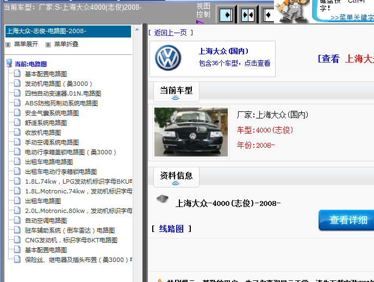Screen dimensions: 374x282
Task: Click the 查看详细 button
Action: [x=347, y=220]
